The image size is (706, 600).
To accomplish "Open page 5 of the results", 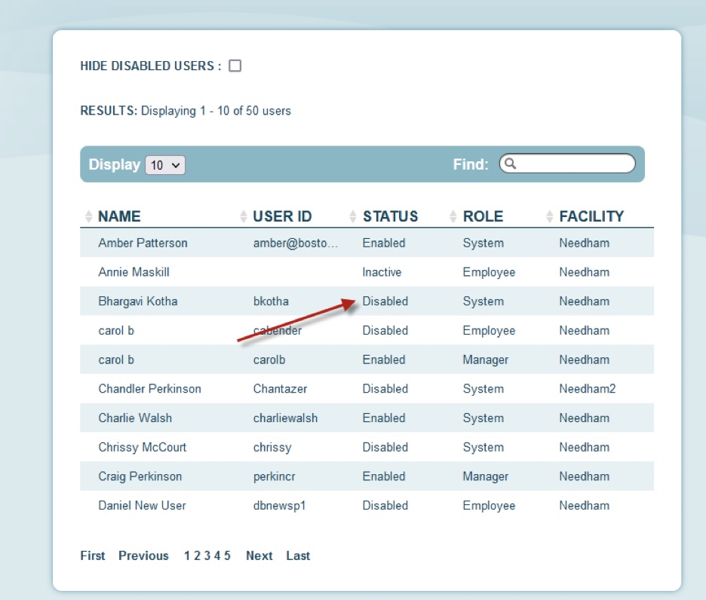I will [x=227, y=556].
